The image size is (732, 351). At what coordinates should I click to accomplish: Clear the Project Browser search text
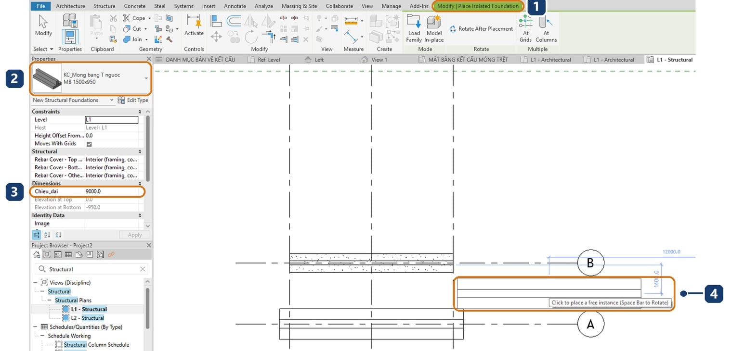[143, 269]
